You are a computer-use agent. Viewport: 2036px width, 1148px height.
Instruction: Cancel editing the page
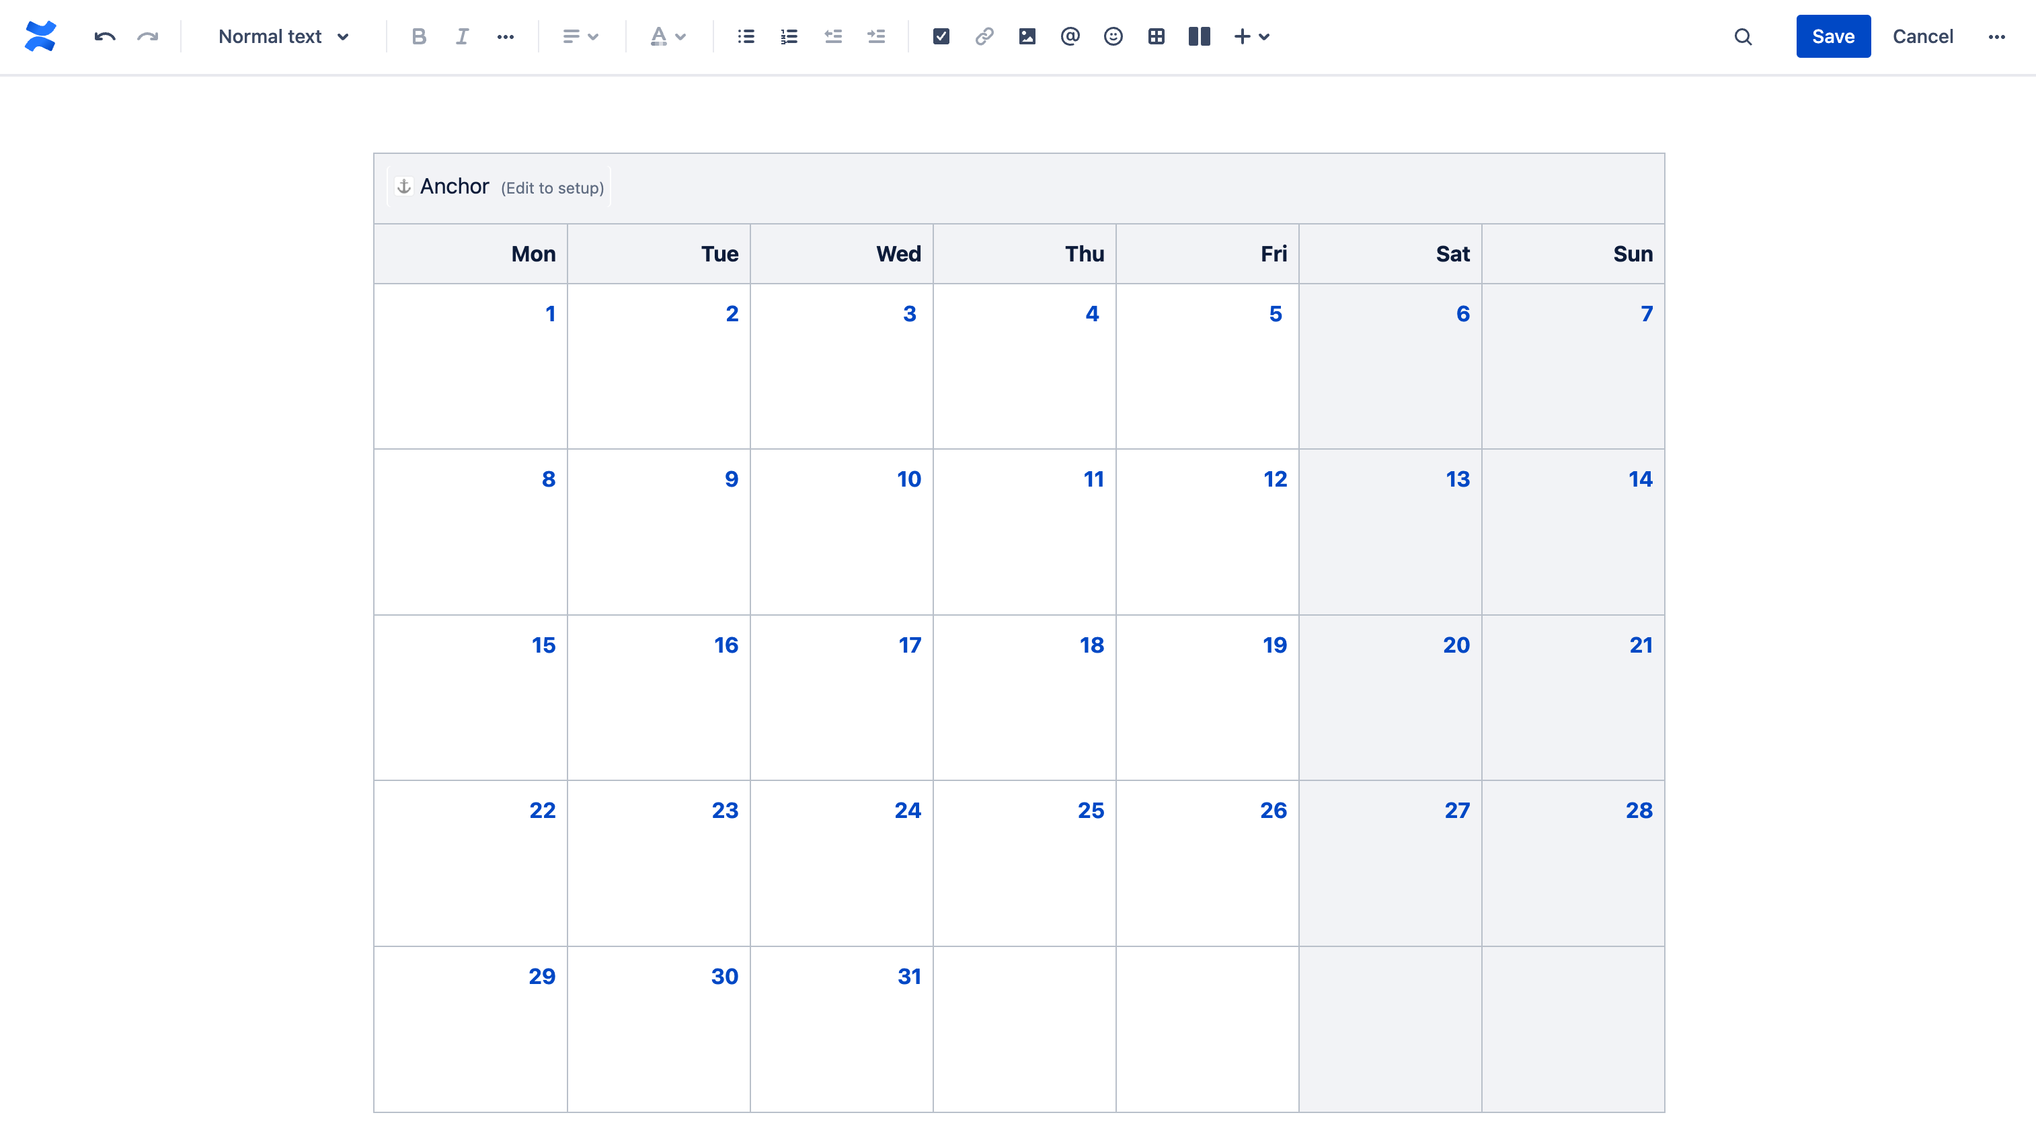pos(1922,36)
